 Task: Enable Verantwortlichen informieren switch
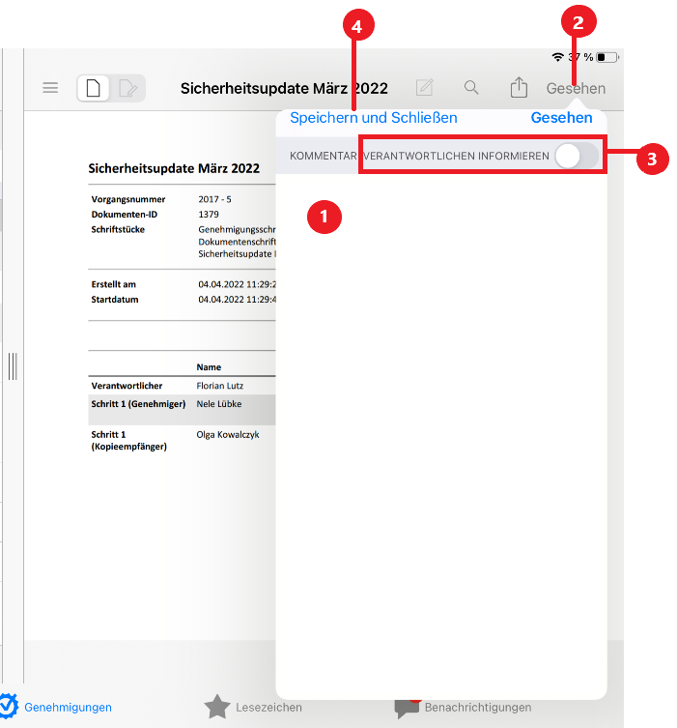coord(576,156)
